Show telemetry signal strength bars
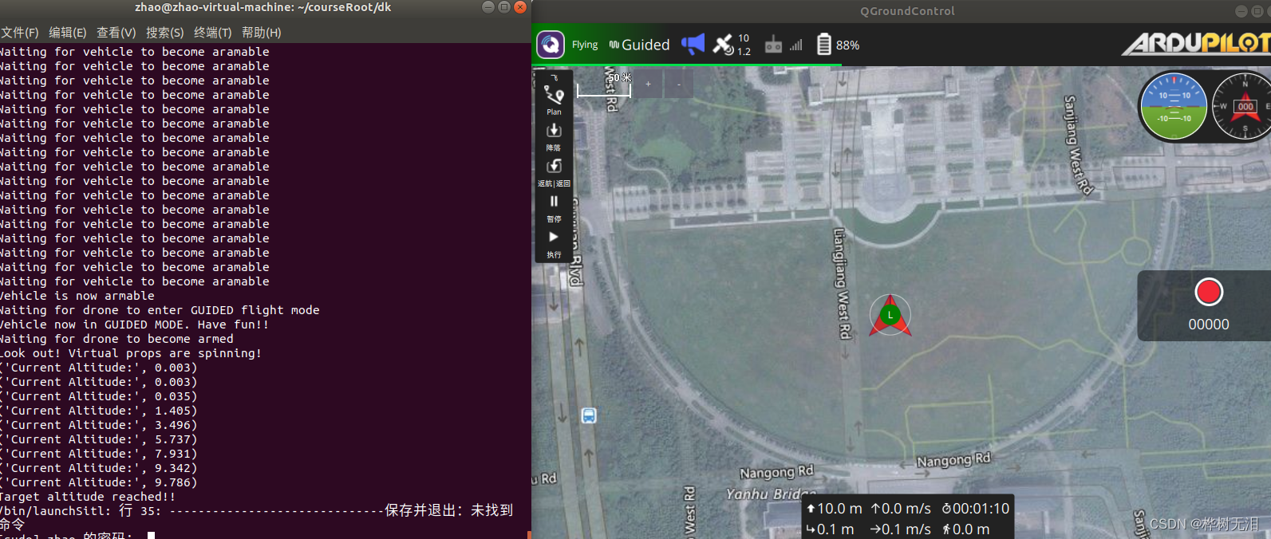The image size is (1271, 539). tap(796, 45)
